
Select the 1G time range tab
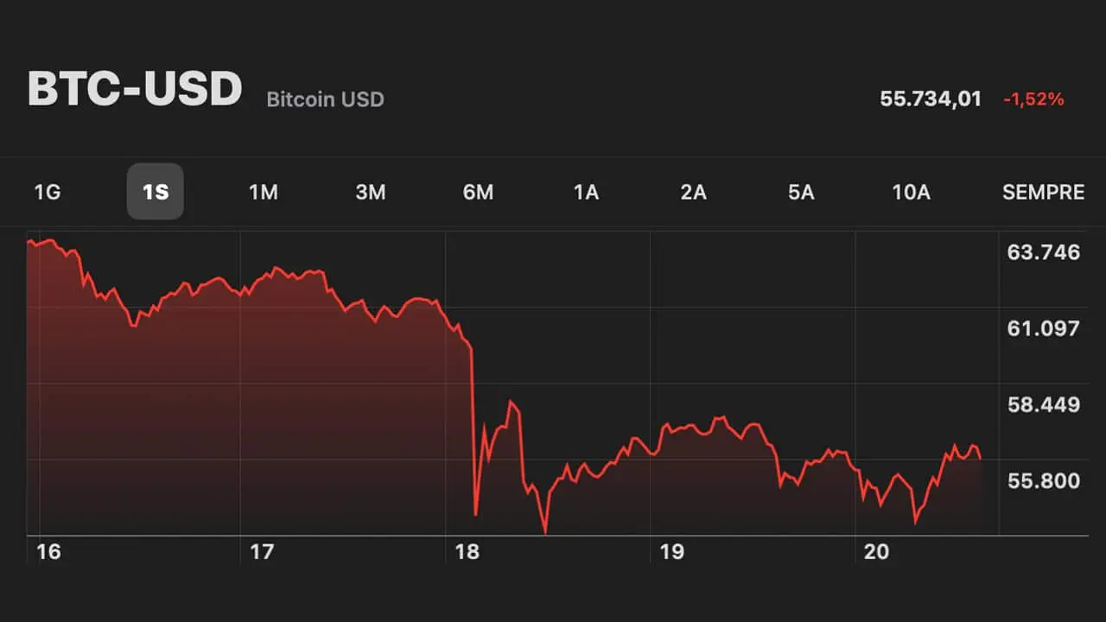click(47, 192)
